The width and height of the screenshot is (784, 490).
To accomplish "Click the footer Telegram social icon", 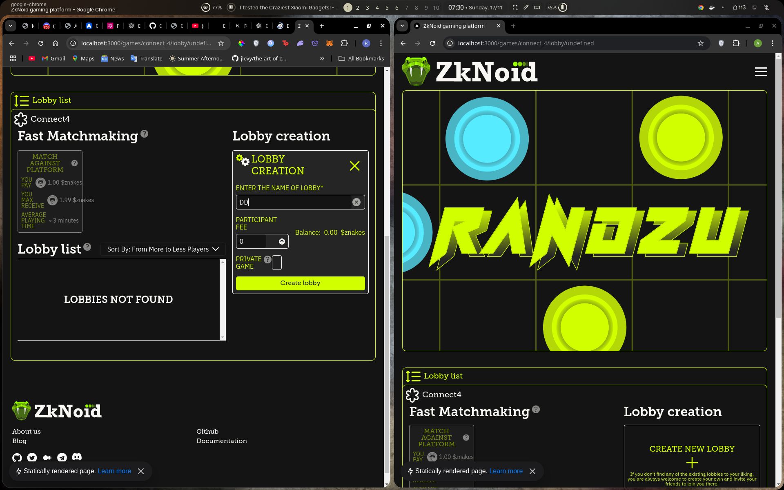I will 62,457.
